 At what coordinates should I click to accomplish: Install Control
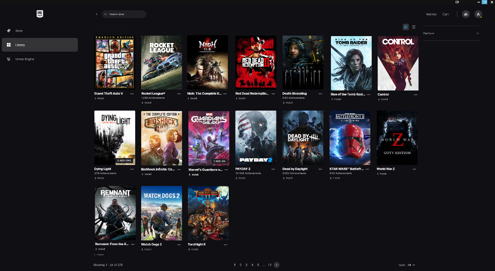tap(383, 100)
